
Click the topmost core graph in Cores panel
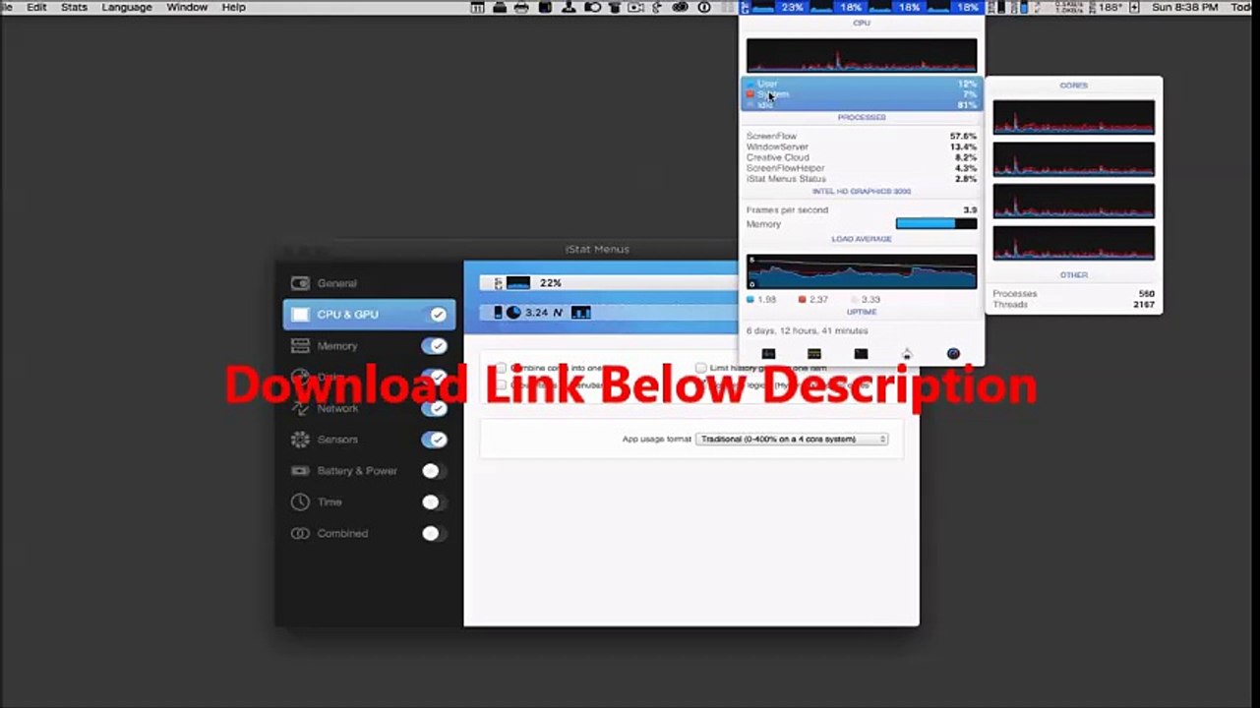pos(1074,116)
